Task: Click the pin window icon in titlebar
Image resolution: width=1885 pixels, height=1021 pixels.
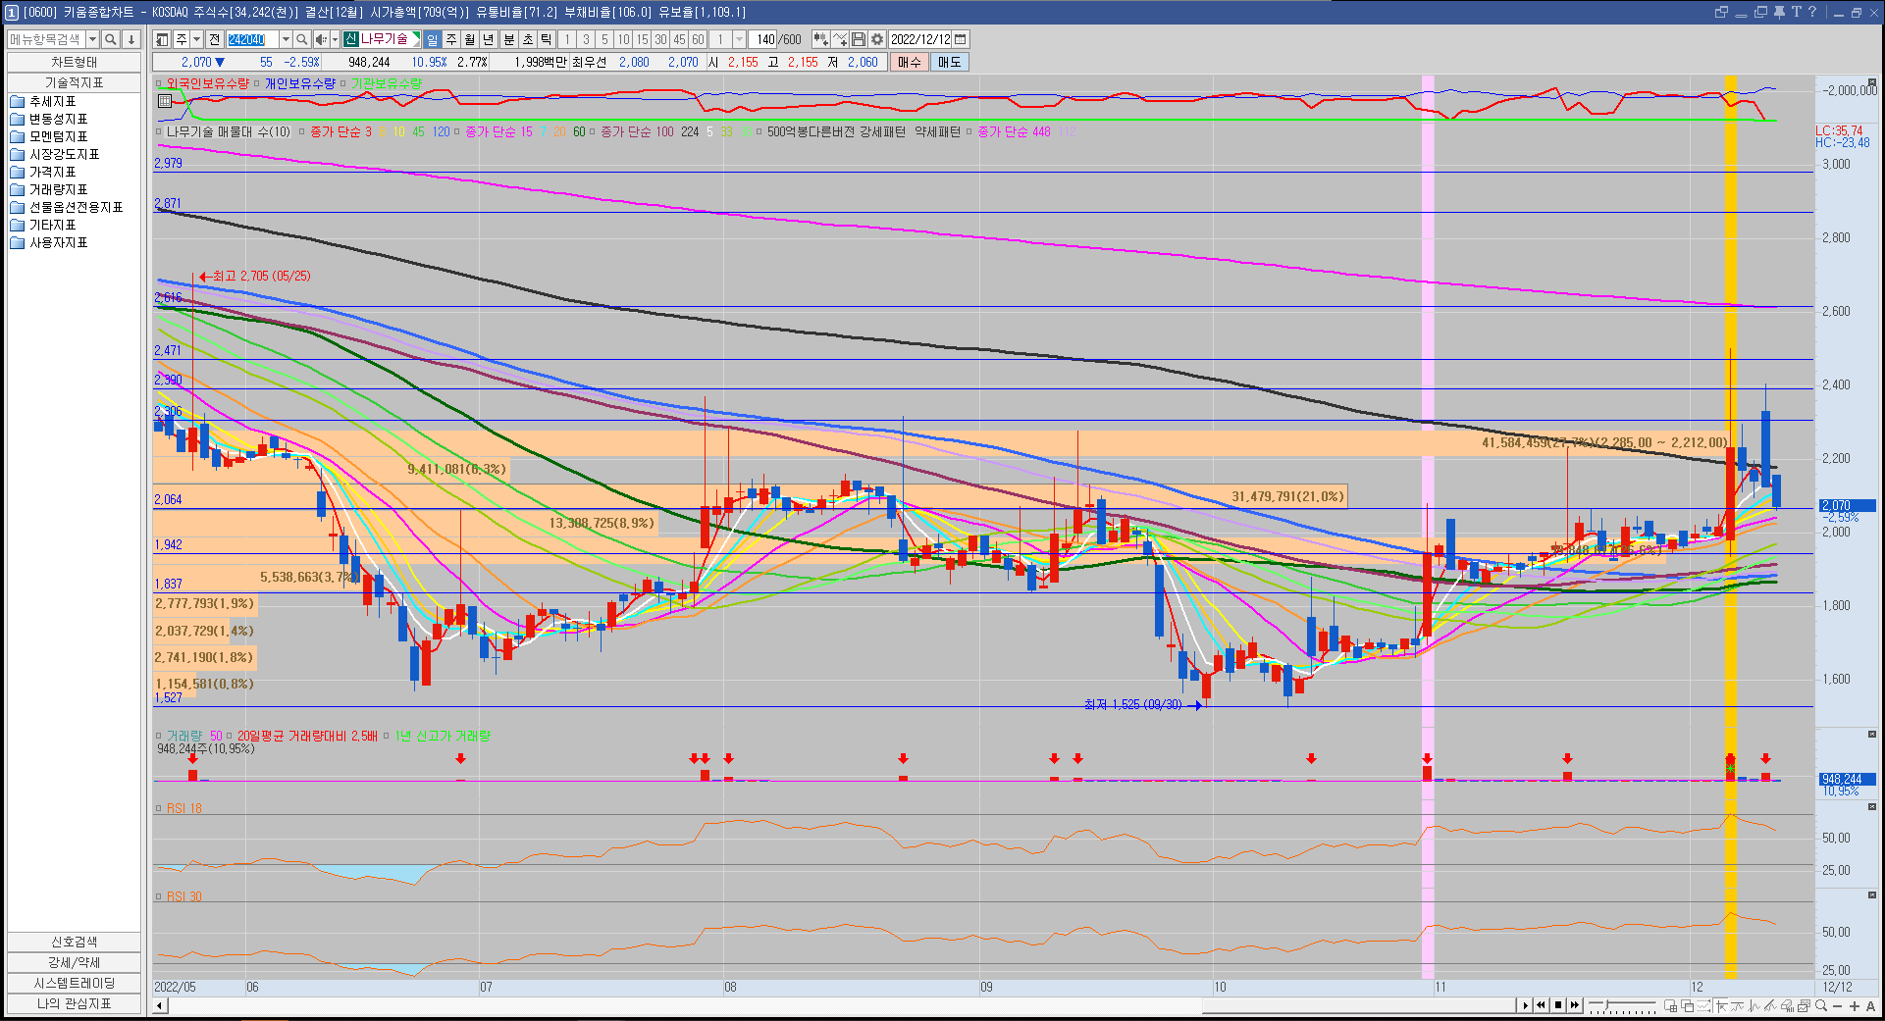Action: 1779,12
